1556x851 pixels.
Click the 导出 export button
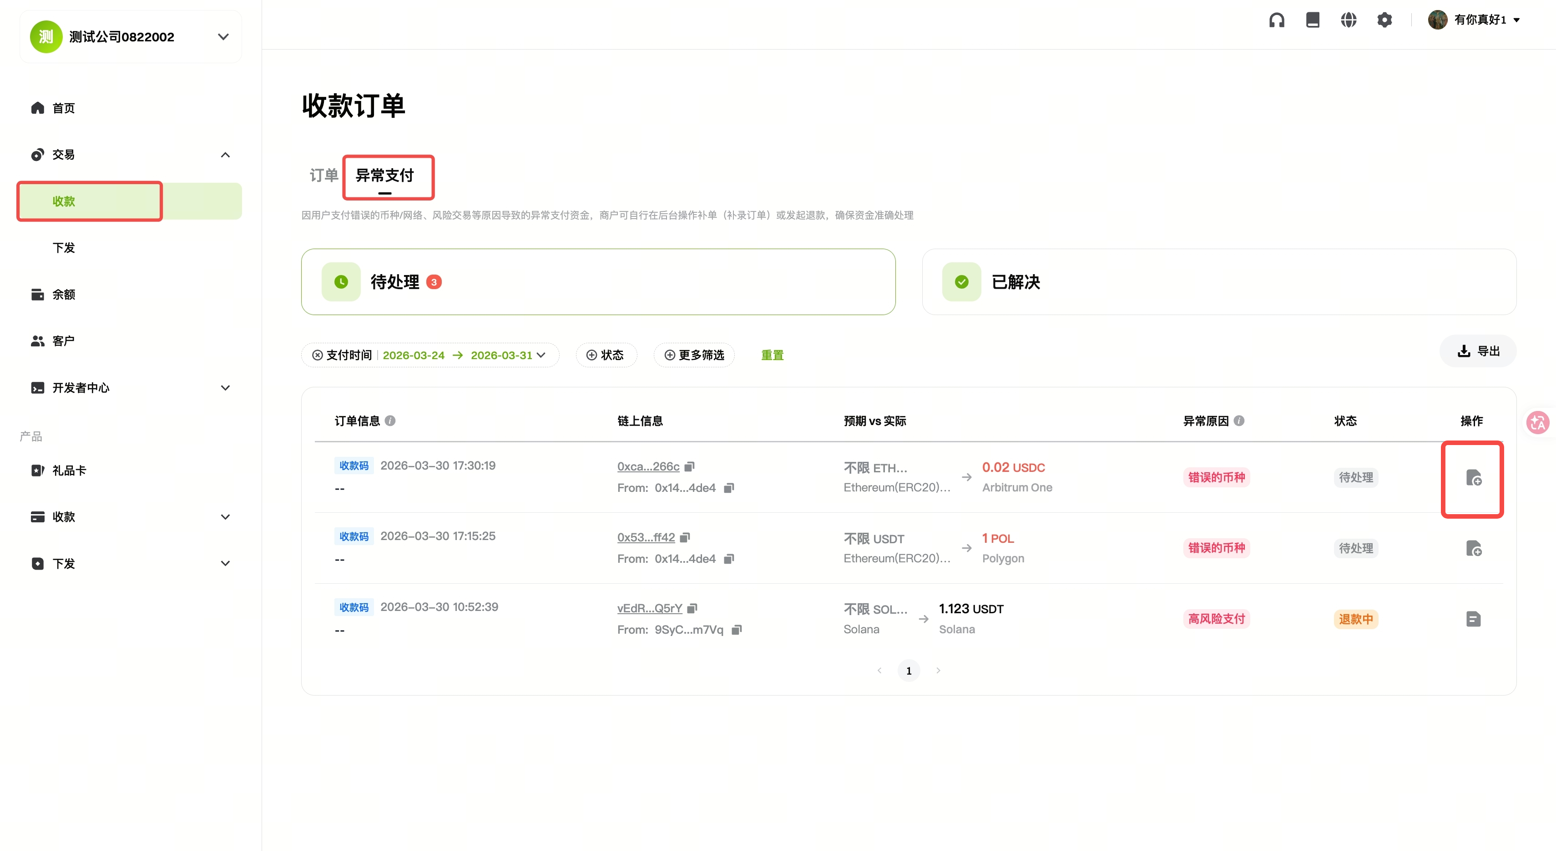pyautogui.click(x=1478, y=351)
